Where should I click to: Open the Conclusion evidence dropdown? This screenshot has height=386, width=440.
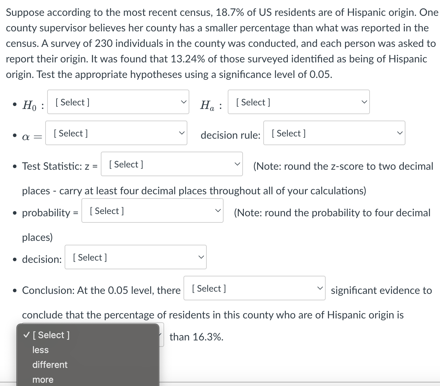(x=254, y=288)
